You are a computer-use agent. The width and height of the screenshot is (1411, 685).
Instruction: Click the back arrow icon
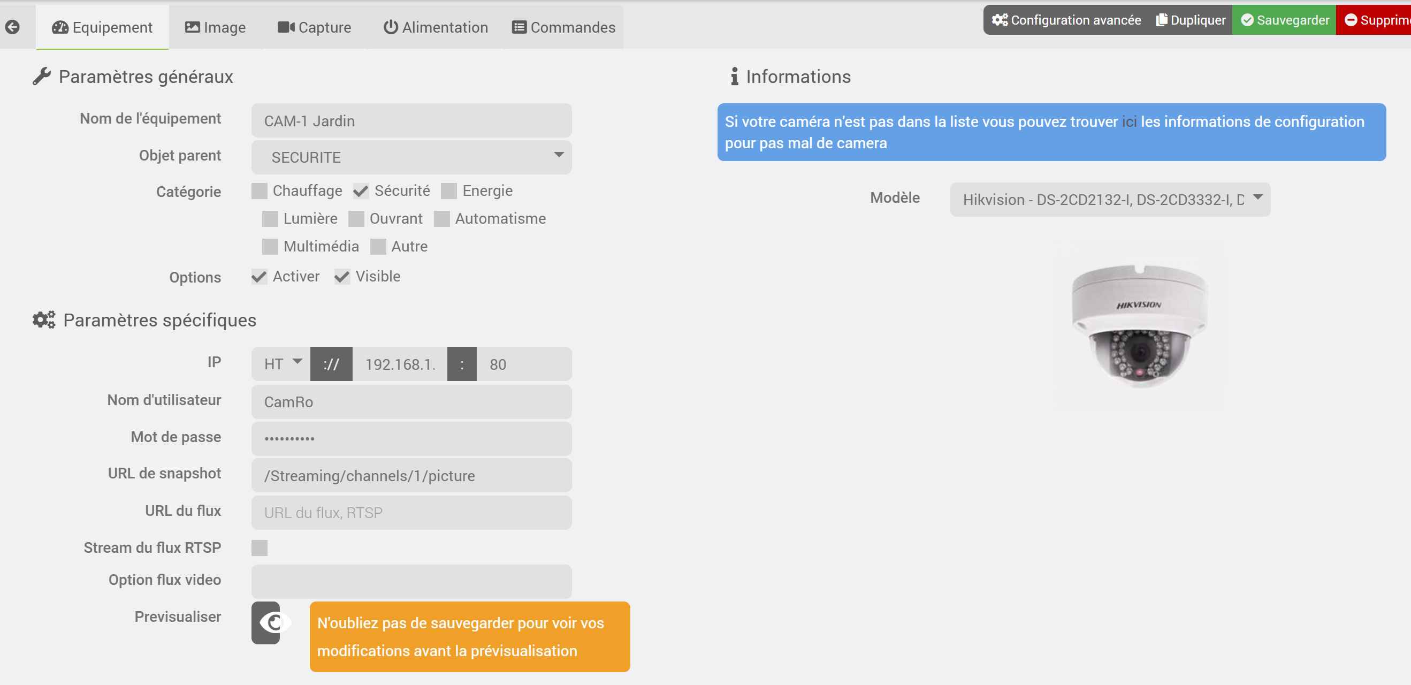pos(12,27)
